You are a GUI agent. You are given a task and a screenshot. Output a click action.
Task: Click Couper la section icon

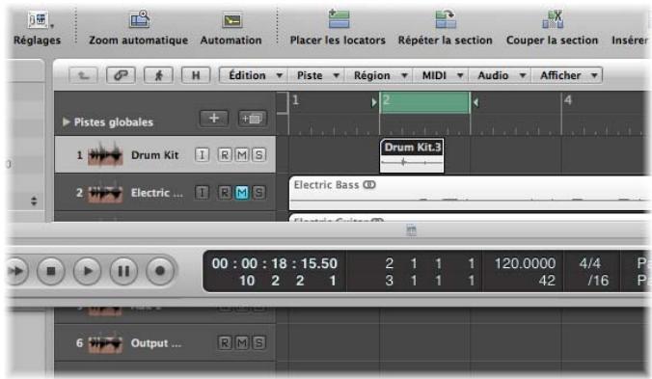[x=553, y=19]
